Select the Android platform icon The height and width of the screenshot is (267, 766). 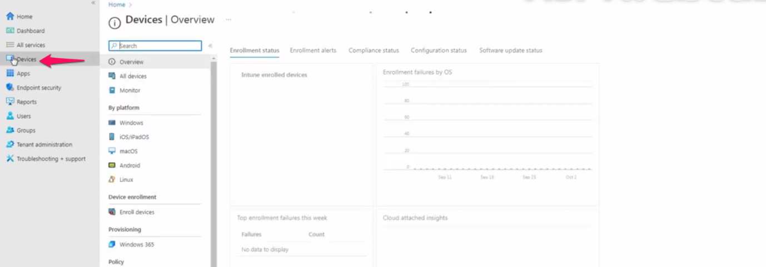coord(112,165)
